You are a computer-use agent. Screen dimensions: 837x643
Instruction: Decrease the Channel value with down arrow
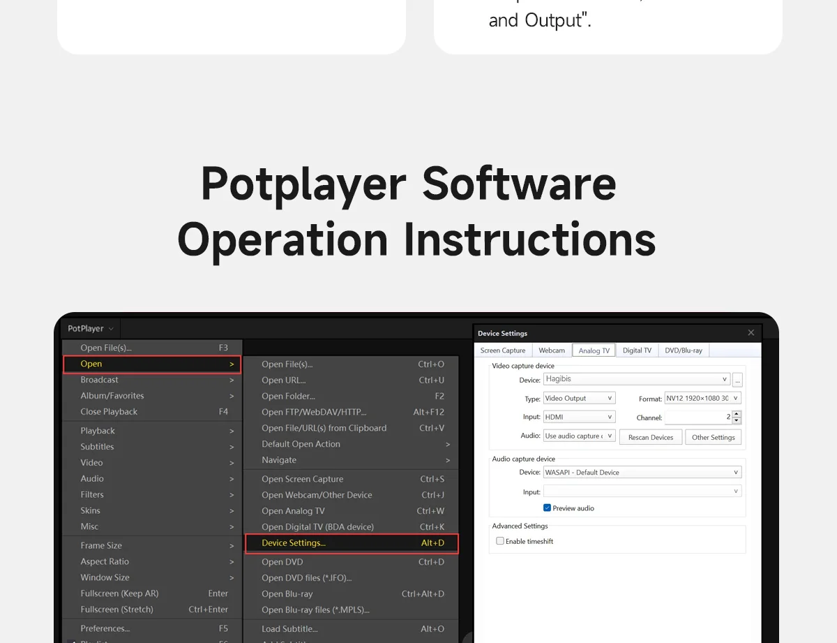[737, 421]
